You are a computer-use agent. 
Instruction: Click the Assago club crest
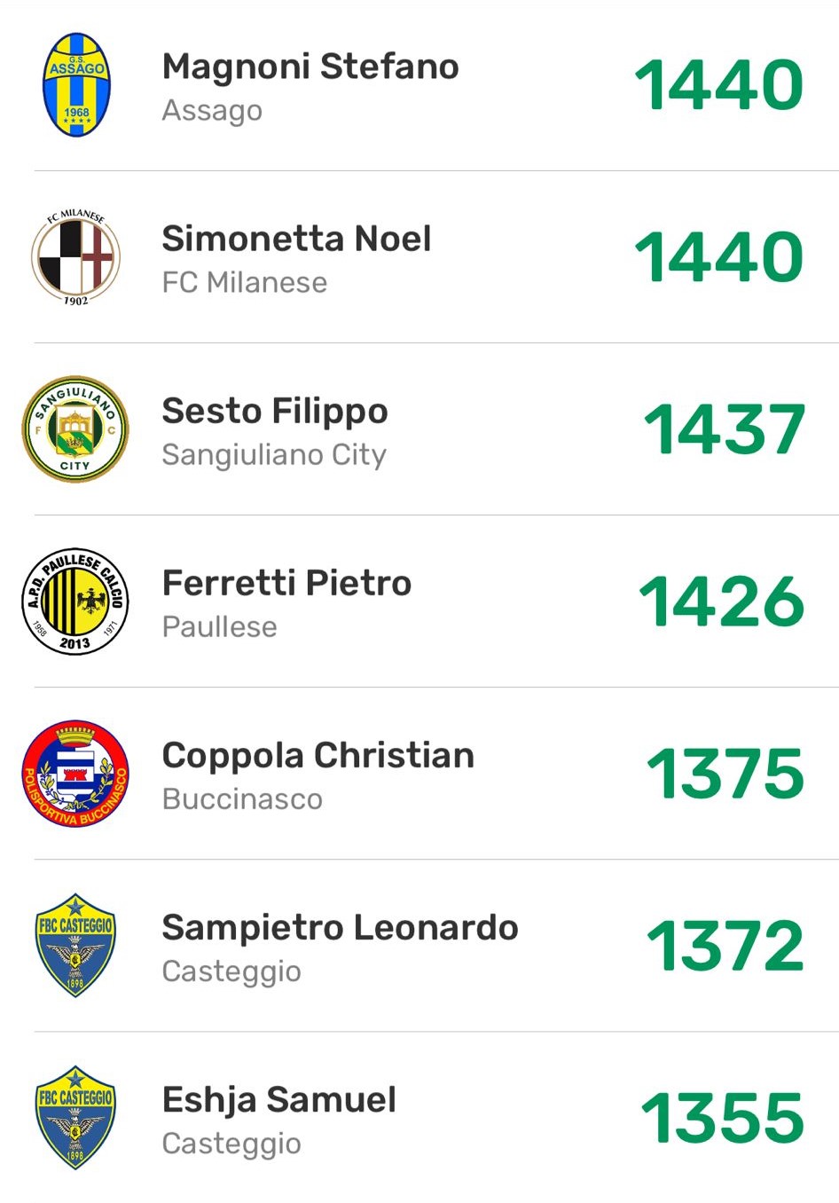coord(76,85)
